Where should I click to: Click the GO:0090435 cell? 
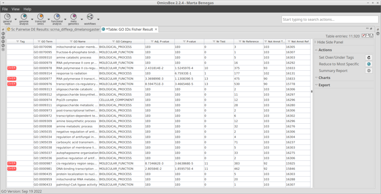coord(45,174)
